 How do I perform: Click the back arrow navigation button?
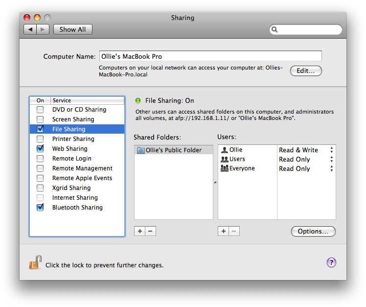pyautogui.click(x=30, y=29)
